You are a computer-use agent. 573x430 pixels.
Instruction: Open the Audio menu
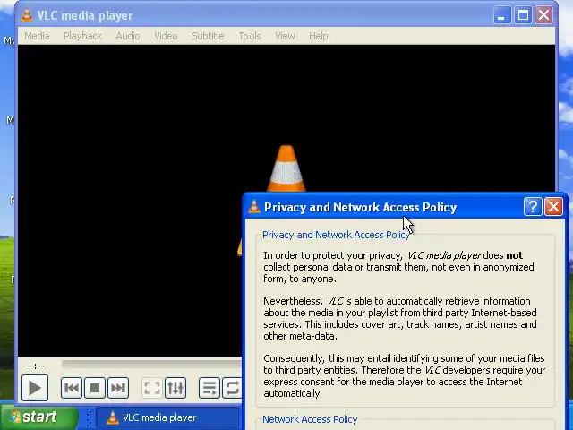(128, 36)
